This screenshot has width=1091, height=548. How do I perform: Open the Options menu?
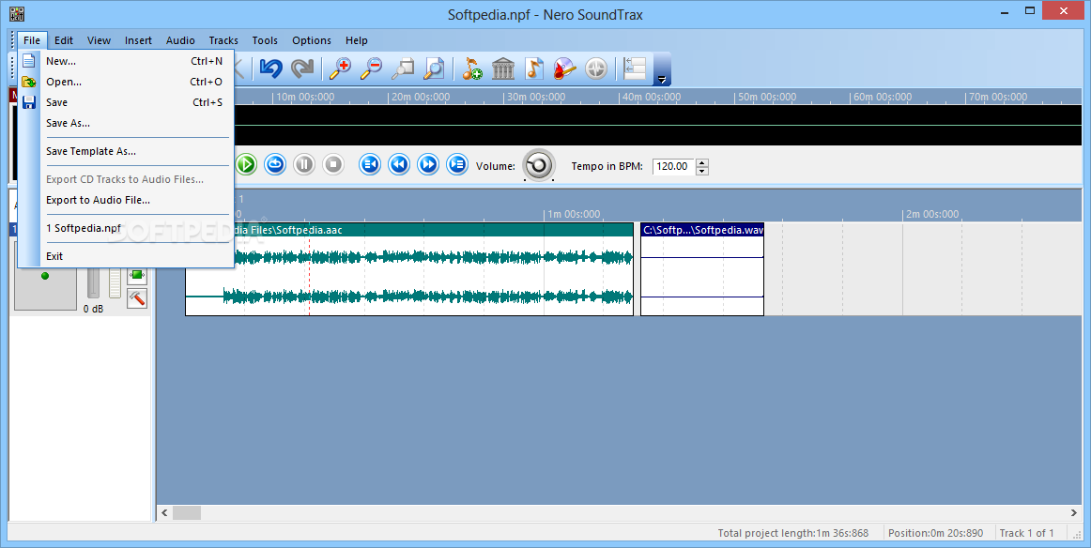pyautogui.click(x=312, y=40)
